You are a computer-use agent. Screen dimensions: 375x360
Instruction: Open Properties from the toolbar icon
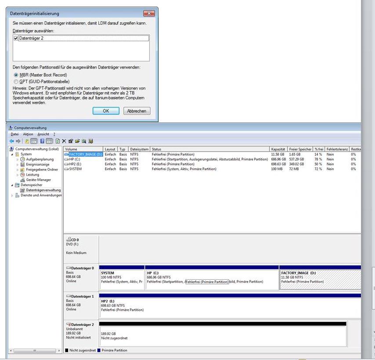click(x=71, y=141)
